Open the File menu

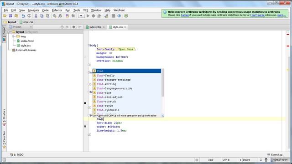coord(6,10)
